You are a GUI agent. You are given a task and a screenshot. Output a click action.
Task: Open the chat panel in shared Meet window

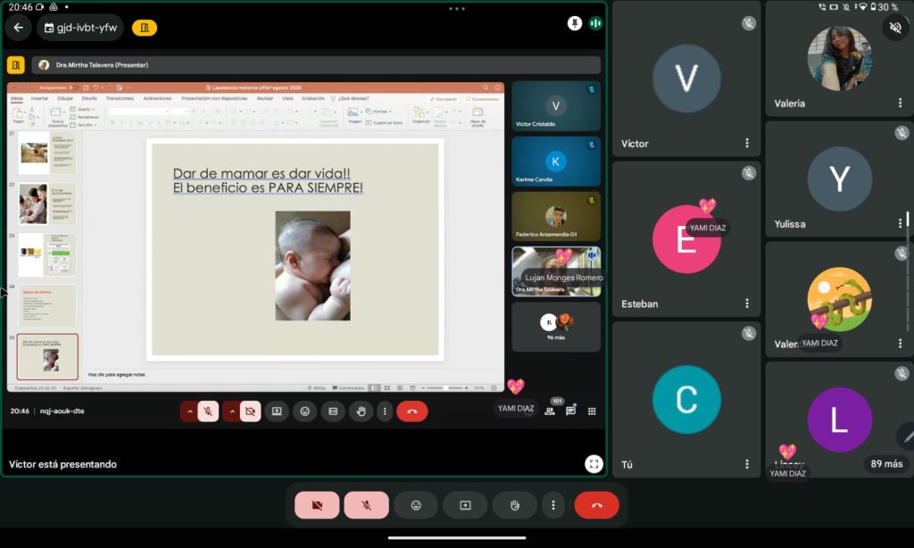click(570, 411)
